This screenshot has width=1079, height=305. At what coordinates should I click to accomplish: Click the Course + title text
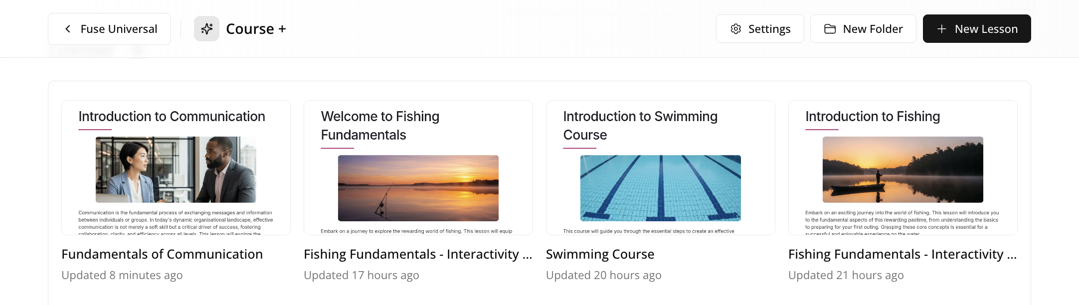pyautogui.click(x=256, y=29)
